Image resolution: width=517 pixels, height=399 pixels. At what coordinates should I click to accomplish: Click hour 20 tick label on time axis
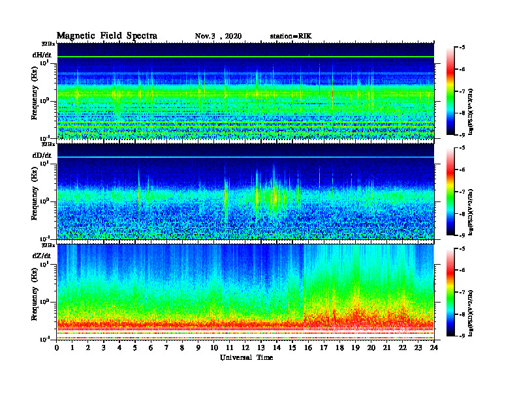pyautogui.click(x=371, y=348)
